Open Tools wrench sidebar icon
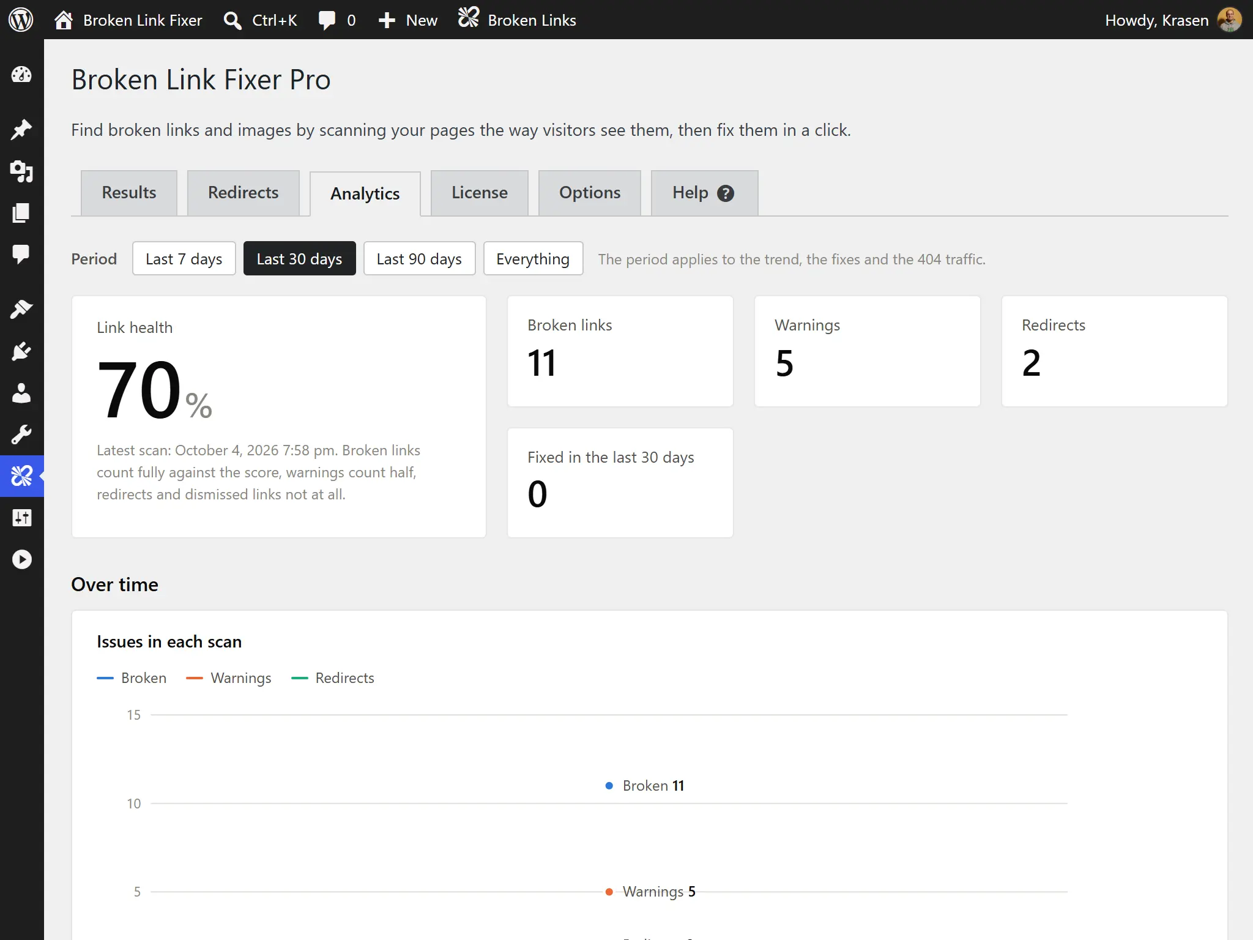The width and height of the screenshot is (1253, 940). (x=21, y=435)
